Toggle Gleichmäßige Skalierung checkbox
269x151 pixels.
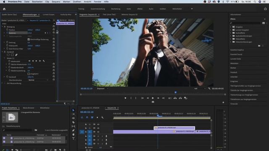(29, 39)
